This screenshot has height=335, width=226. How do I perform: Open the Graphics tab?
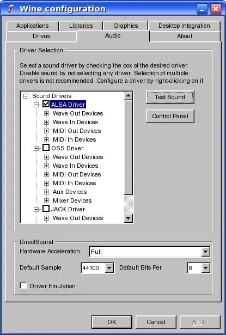pos(126,26)
